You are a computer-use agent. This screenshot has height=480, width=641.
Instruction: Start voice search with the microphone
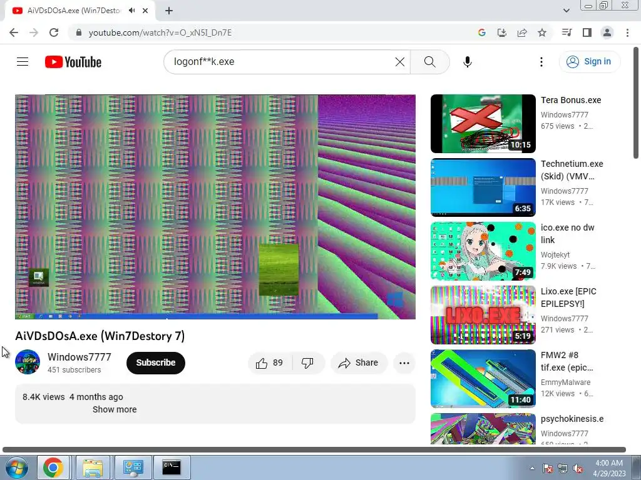[467, 62]
